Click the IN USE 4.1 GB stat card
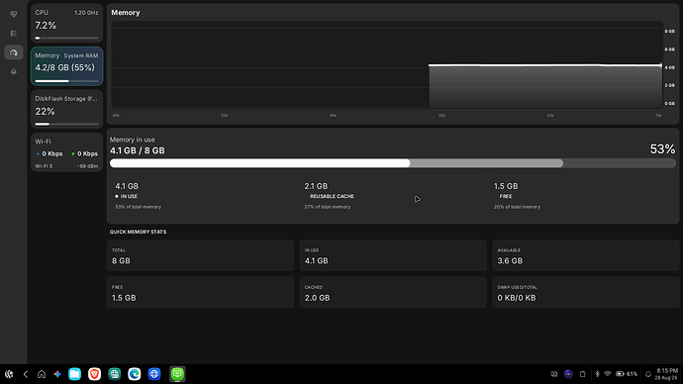The height and width of the screenshot is (384, 683). point(393,255)
